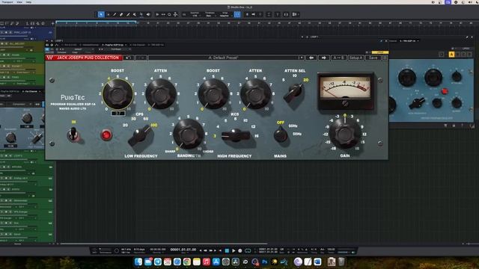Click the CPS low frequency selector knob

coord(140,134)
